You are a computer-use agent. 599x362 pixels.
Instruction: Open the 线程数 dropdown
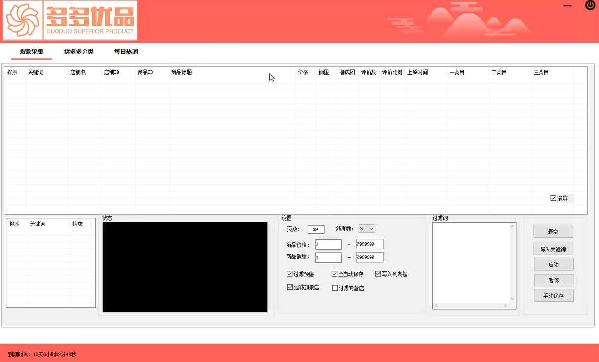(x=367, y=229)
